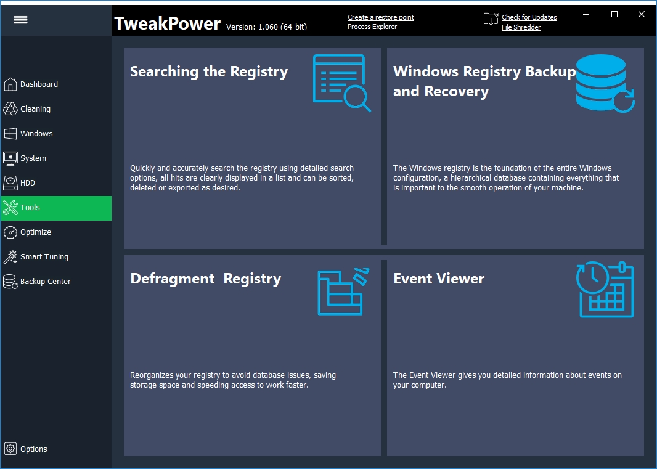Open the Dashboard section
Image resolution: width=657 pixels, height=469 pixels.
[x=39, y=84]
